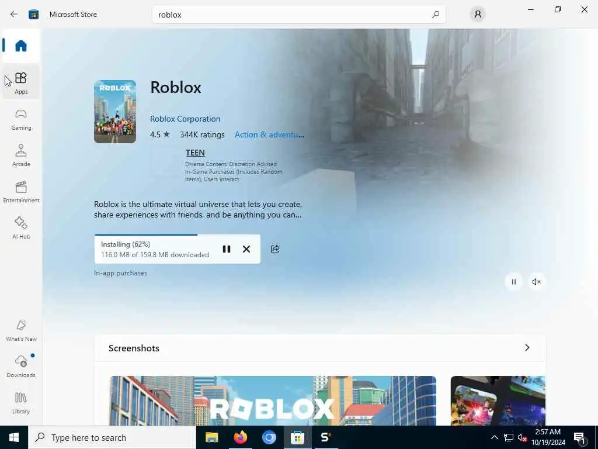Click the TEEN rating link
This screenshot has height=449, width=598.
coord(195,153)
